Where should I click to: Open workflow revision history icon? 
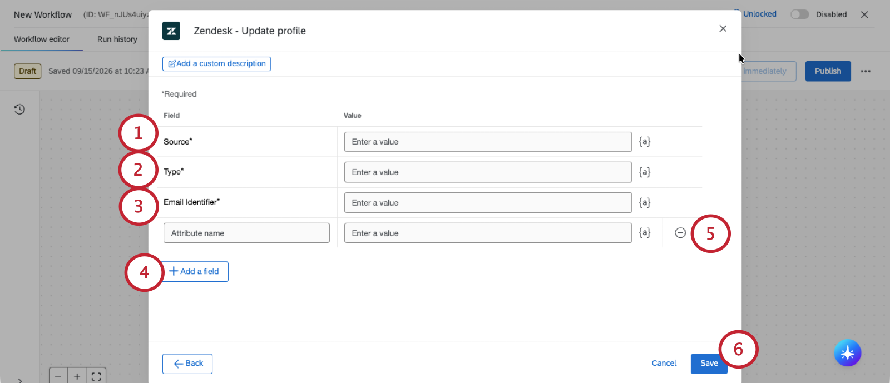point(19,110)
